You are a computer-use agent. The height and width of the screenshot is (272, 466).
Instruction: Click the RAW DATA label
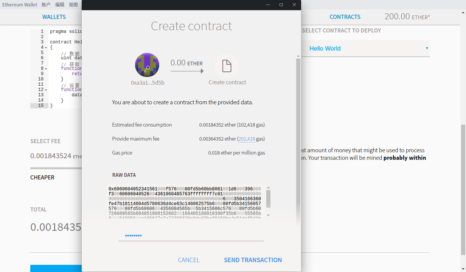[124, 175]
